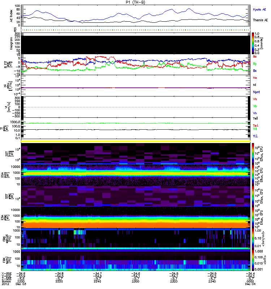This screenshot has height=289, width=271.
Task: Click the Dec 04 date label
Action: (x=250, y=284)
